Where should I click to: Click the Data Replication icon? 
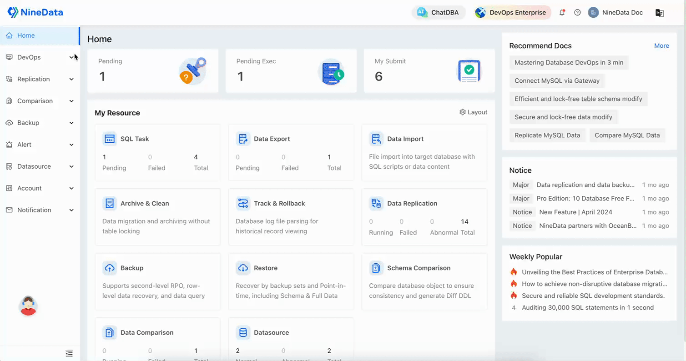(376, 203)
